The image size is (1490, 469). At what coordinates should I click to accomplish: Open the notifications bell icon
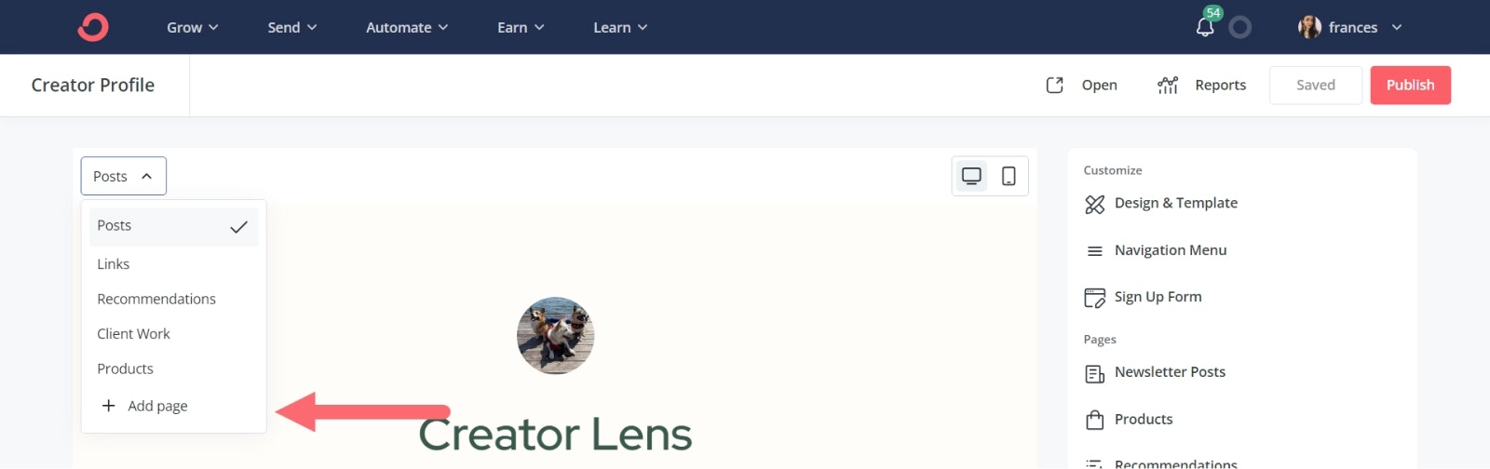1205,27
